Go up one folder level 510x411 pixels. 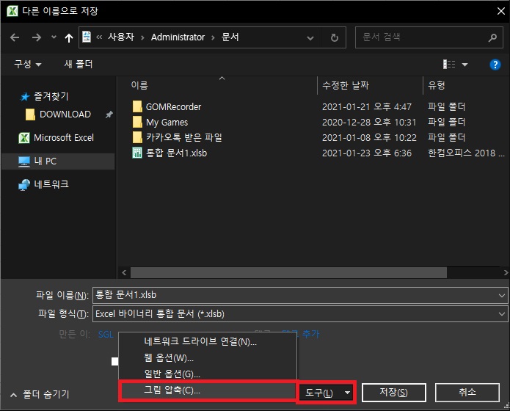69,37
